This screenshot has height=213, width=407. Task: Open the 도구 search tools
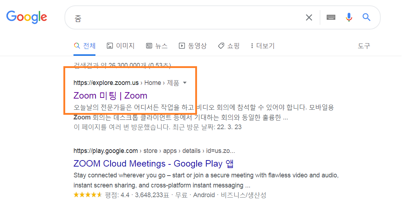click(x=364, y=46)
